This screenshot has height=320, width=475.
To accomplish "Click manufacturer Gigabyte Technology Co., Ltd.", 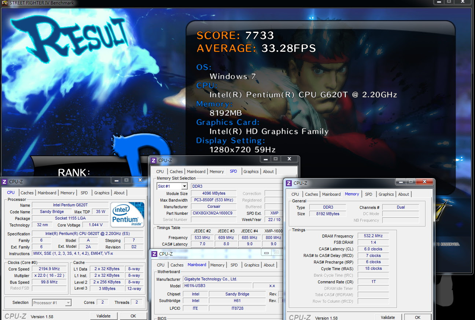I will click(x=233, y=279).
